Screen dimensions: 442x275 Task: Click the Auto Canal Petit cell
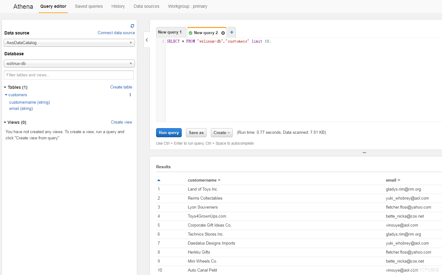coord(202,270)
